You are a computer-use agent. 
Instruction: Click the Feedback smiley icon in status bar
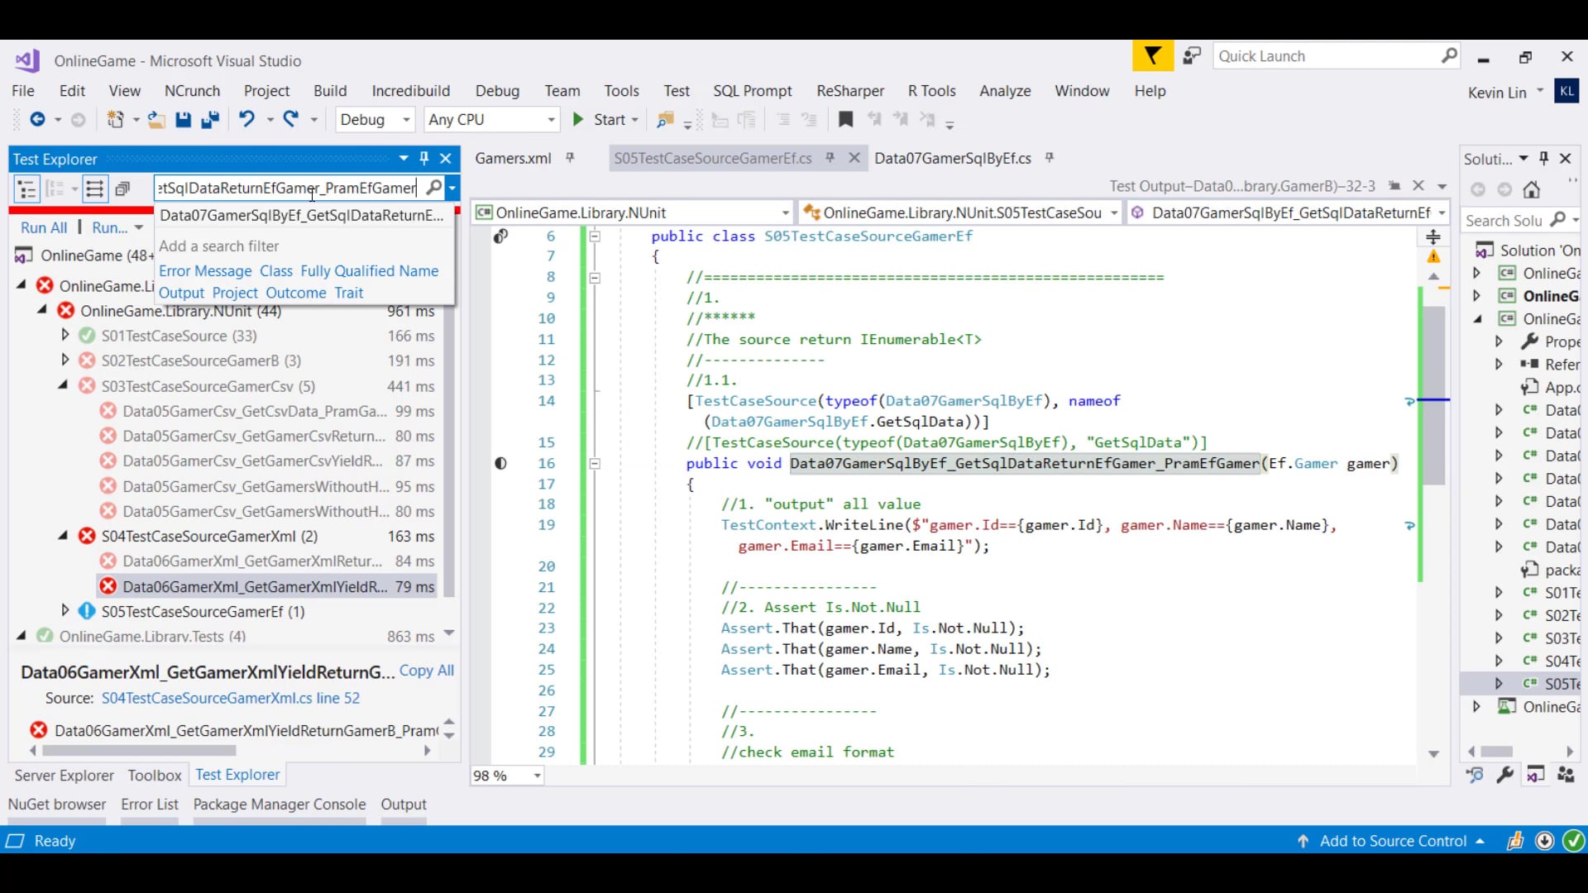tap(1516, 841)
